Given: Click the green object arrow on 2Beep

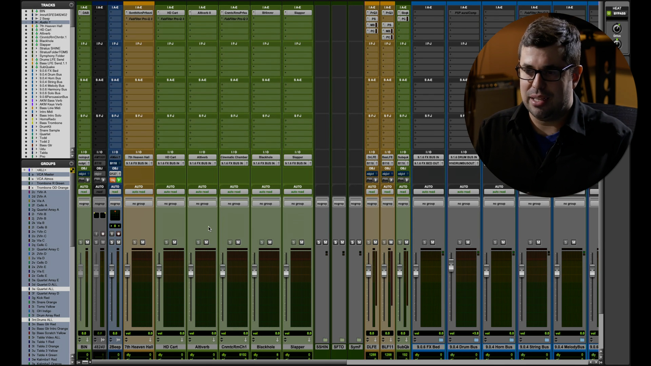Looking at the screenshot, I should (119, 180).
